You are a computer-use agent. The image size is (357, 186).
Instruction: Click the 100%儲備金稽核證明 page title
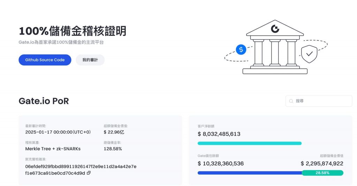pos(72,31)
